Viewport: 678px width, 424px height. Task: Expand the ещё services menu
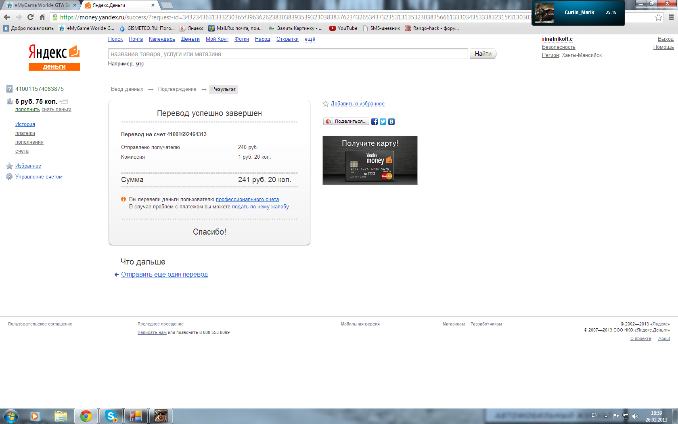[x=310, y=39]
